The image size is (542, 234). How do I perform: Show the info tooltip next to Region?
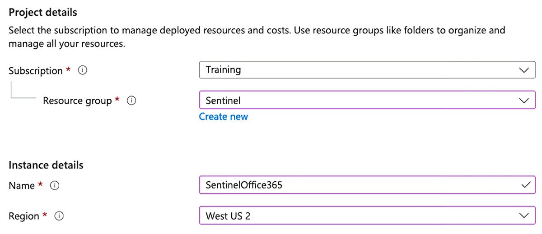tap(59, 216)
